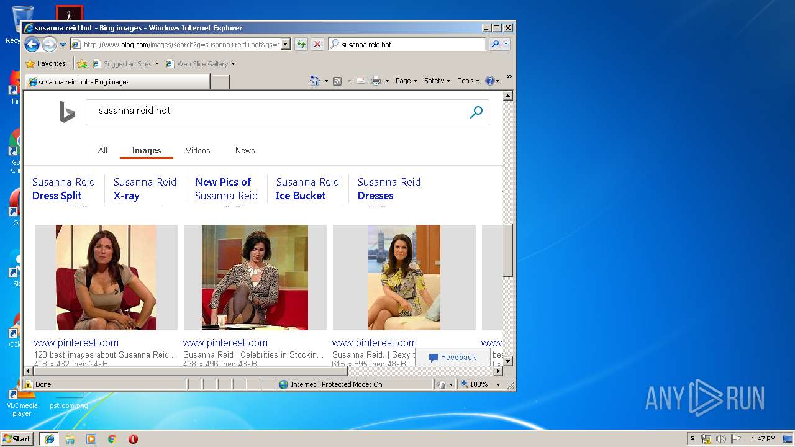Click the Bing logo
795x447 pixels.
click(67, 112)
